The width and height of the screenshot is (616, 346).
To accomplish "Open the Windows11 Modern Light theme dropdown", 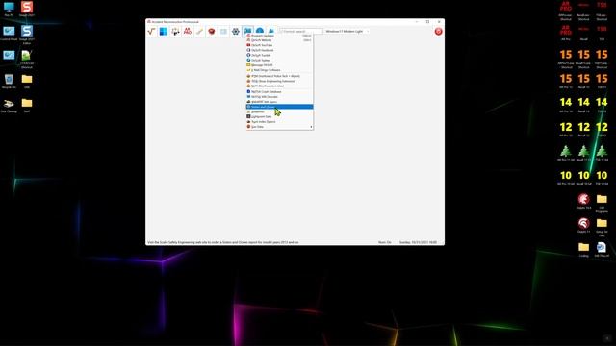I will 346,31.
